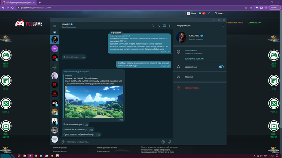Click the microphone voice message icon
282x158 pixels.
170,142
